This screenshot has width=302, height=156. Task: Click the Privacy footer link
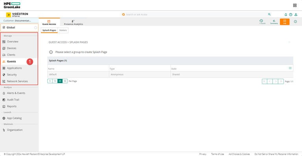(203, 154)
